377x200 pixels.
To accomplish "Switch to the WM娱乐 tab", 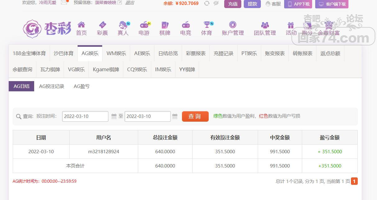I will (116, 53).
